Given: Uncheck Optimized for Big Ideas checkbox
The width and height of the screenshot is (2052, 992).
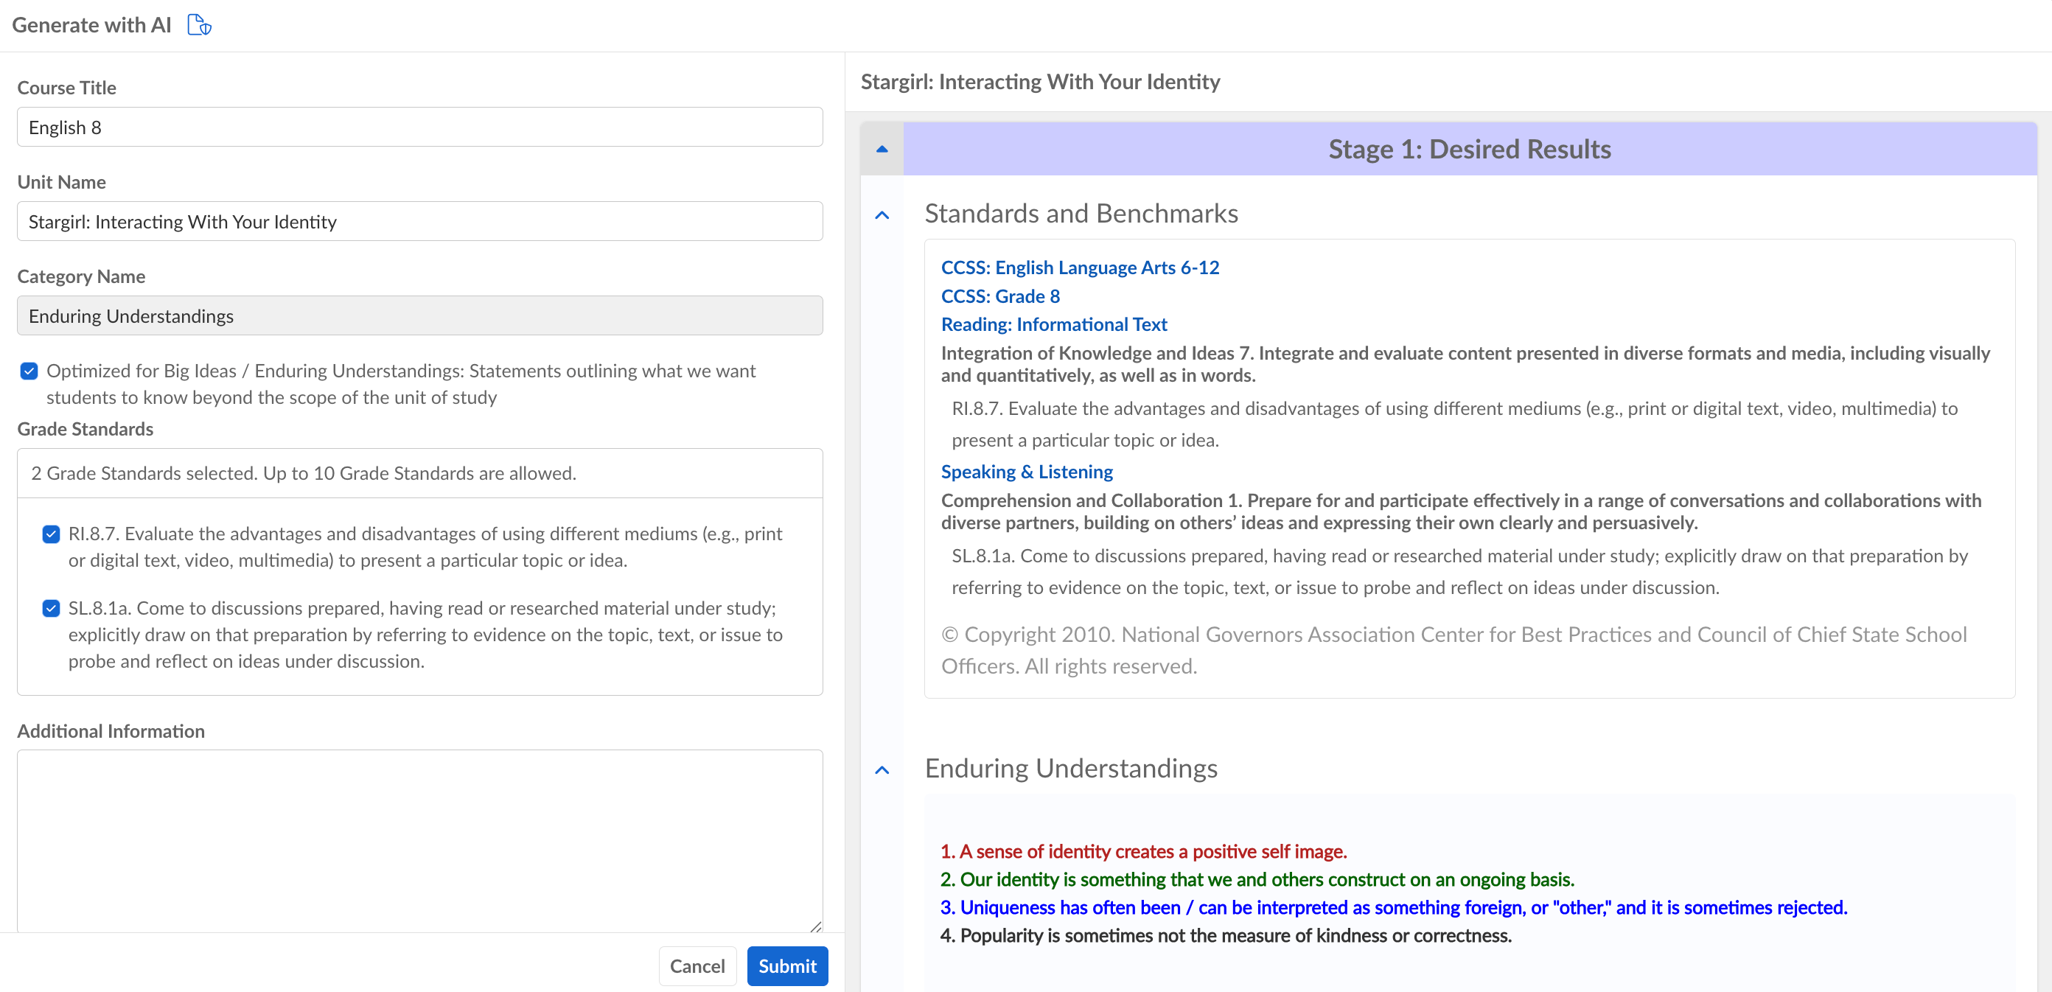Looking at the screenshot, I should coord(29,371).
